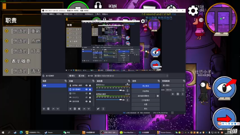Move scene up with arrow in 场景 panel
The image size is (240, 135).
(53, 109)
